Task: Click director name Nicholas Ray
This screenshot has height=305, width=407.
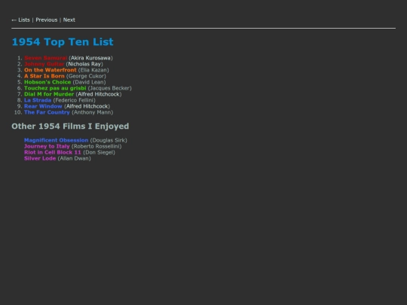Action: click(x=84, y=64)
